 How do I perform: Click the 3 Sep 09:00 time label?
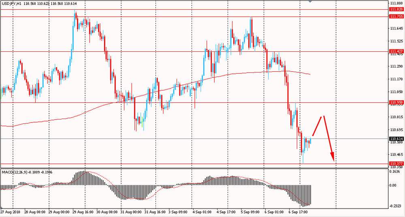(177, 212)
